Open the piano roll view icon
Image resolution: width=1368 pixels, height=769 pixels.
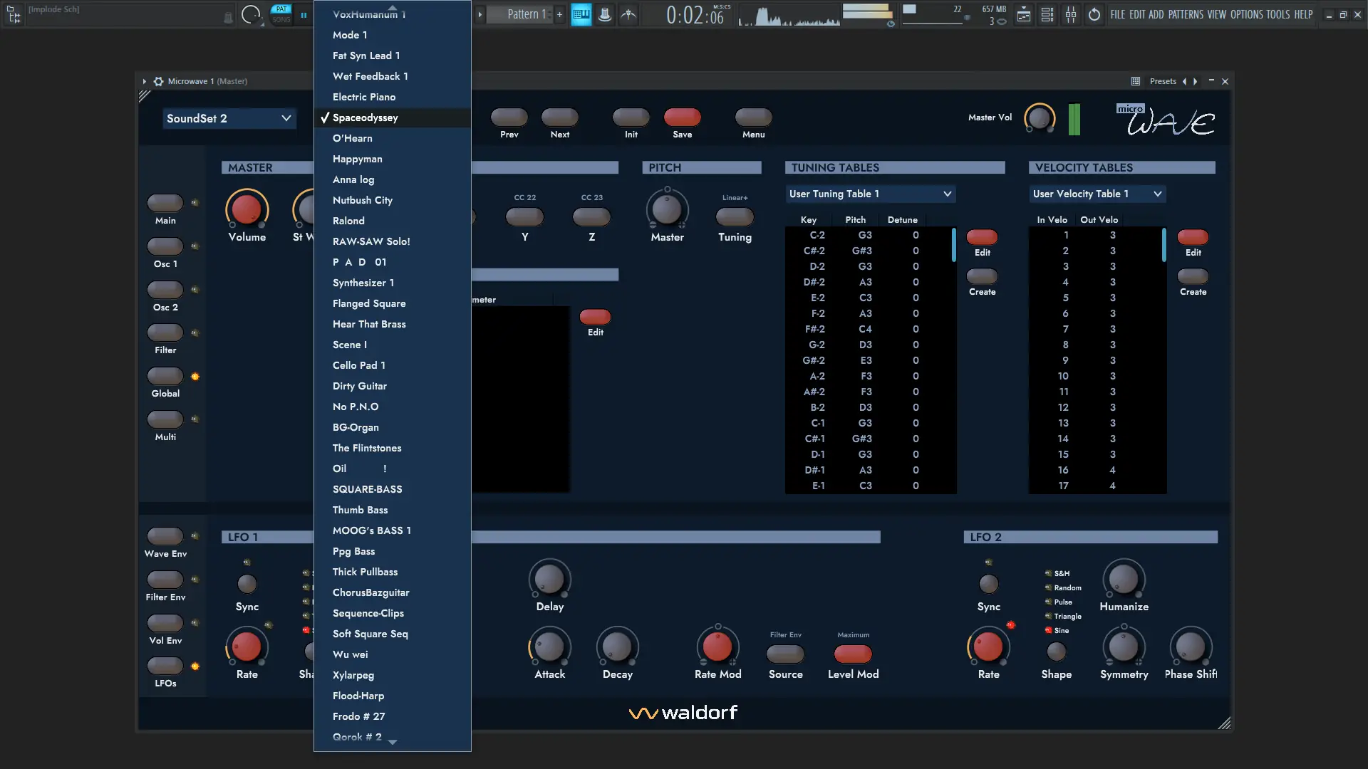point(581,14)
